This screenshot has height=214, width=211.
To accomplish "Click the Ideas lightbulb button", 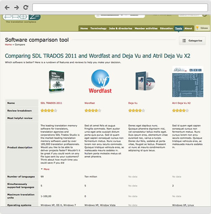I will pyautogui.click(x=202, y=28).
